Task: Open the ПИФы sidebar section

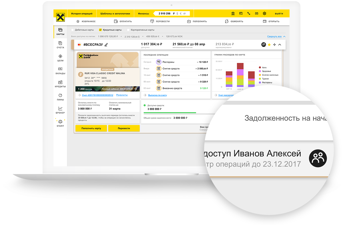Action: (x=60, y=97)
